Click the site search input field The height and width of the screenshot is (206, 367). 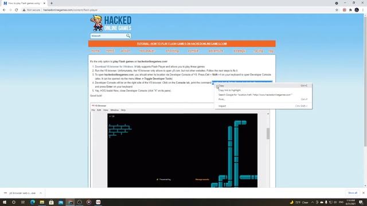(108, 35)
